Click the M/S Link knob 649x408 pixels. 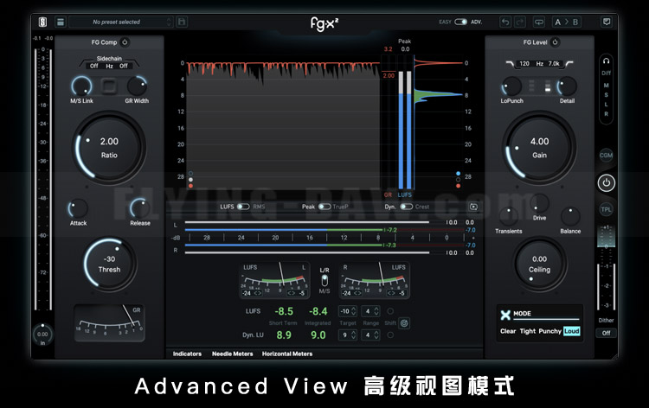(x=82, y=86)
